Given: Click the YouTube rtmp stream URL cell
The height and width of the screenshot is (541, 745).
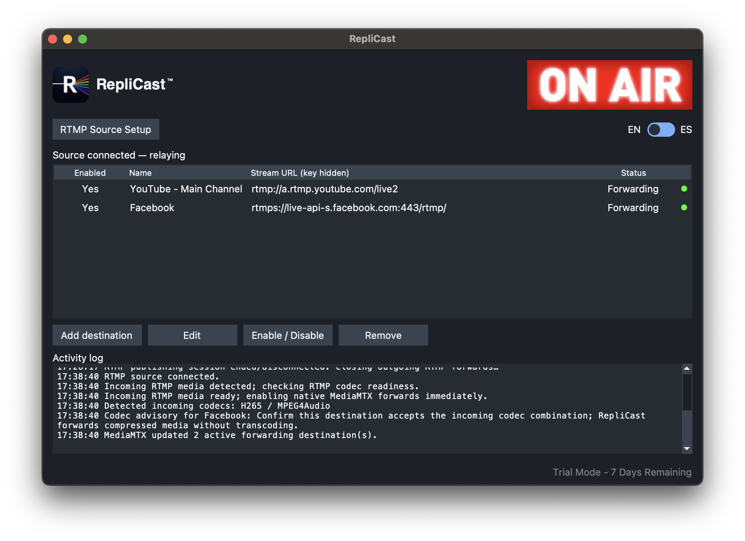Looking at the screenshot, I should click(324, 189).
